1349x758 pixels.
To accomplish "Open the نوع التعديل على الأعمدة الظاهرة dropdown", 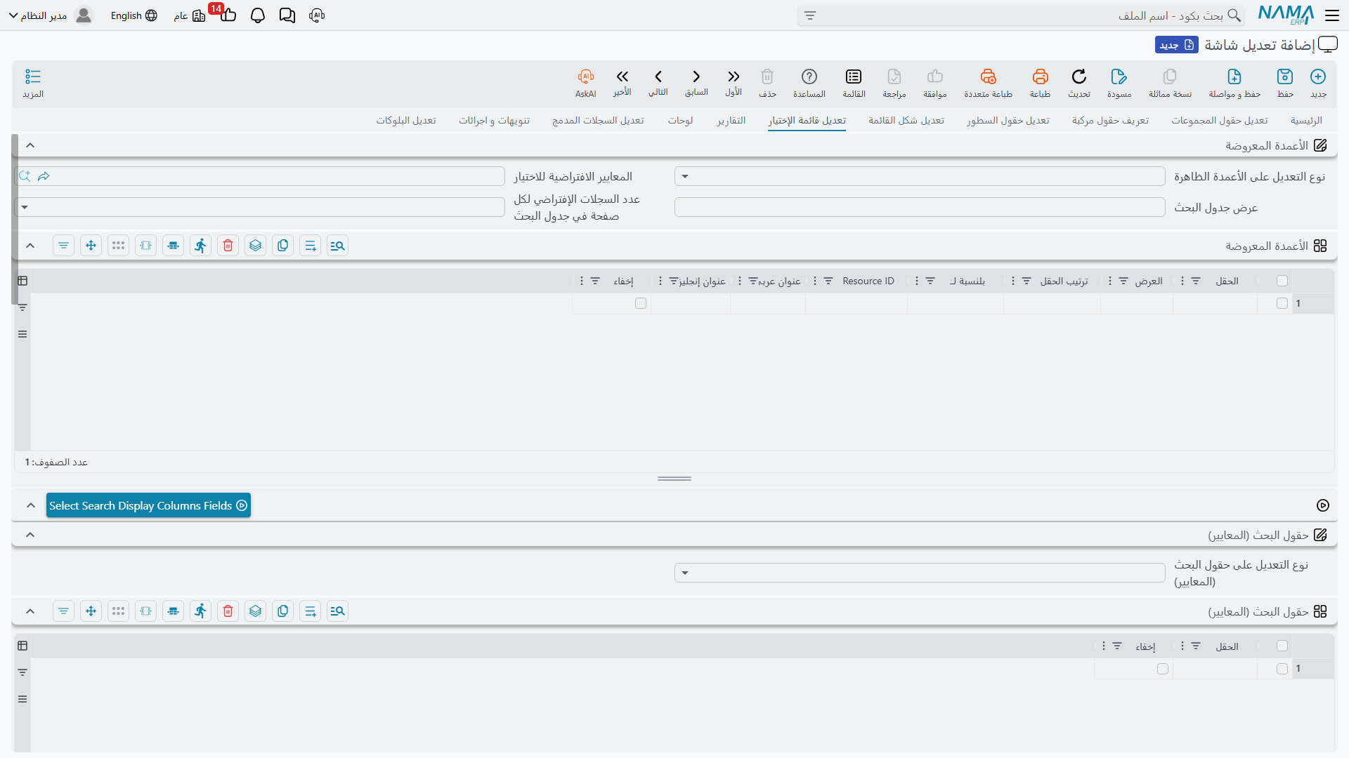I will (920, 176).
